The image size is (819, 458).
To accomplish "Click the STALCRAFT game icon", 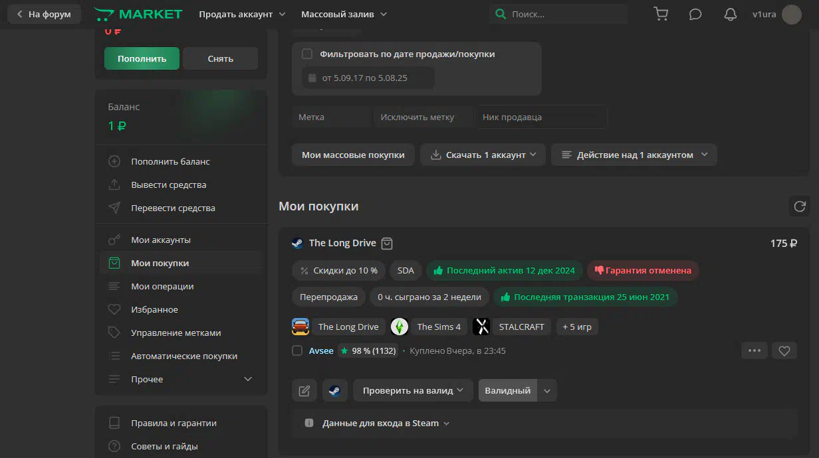I will 481,327.
